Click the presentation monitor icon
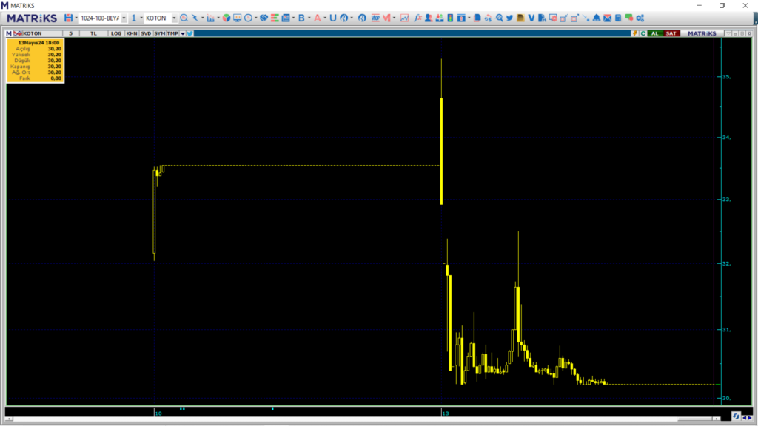The image size is (758, 426). pyautogui.click(x=237, y=18)
